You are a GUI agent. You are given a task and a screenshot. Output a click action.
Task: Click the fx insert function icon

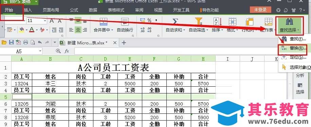tap(67, 51)
